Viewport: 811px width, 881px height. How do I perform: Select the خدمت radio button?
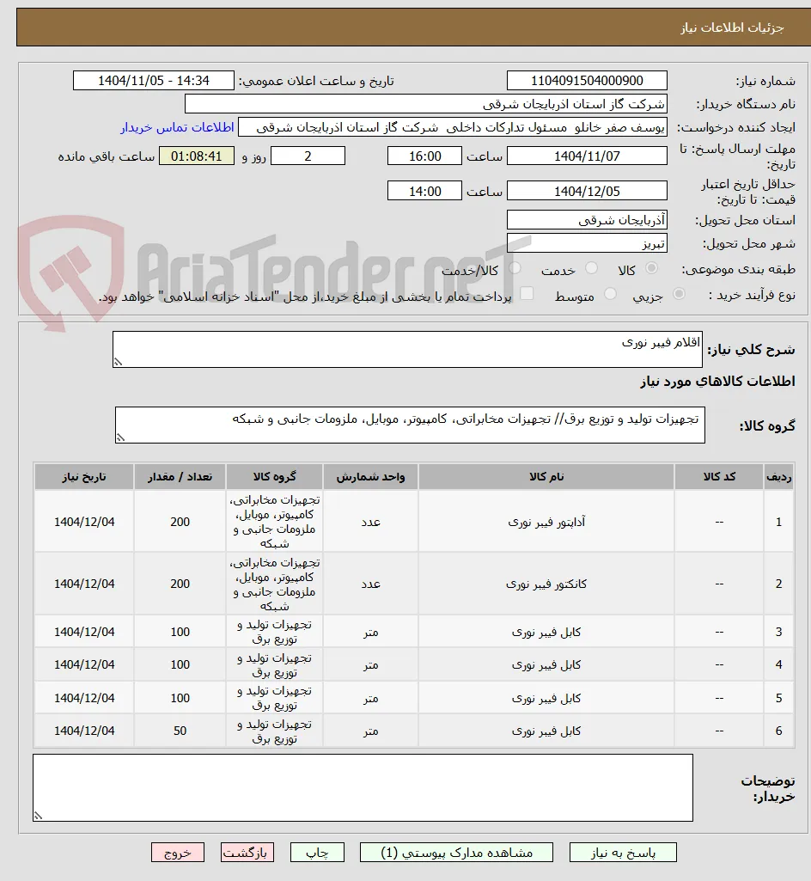[x=591, y=268]
